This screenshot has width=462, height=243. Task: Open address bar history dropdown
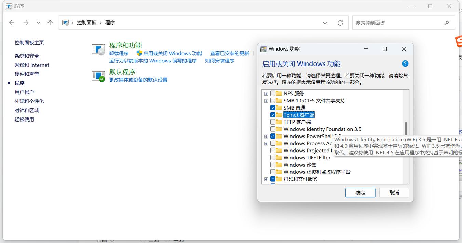point(325,23)
